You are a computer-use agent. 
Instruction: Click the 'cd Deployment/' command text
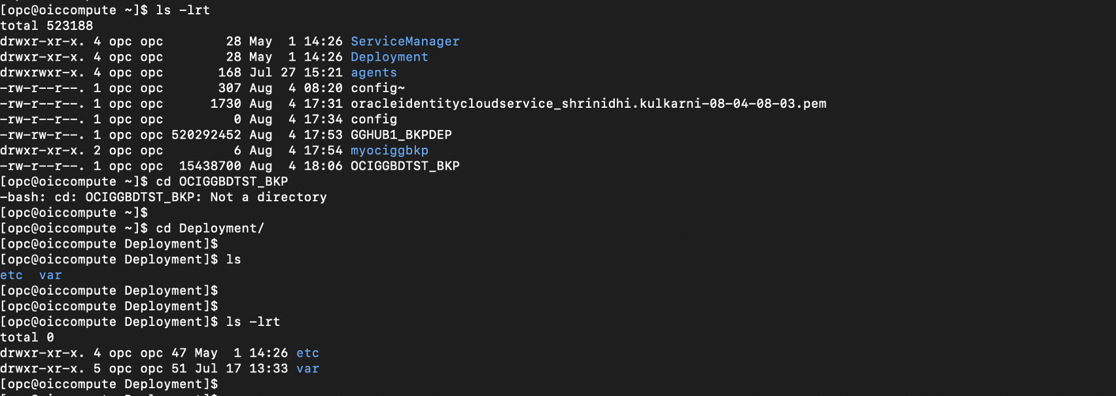pyautogui.click(x=209, y=228)
